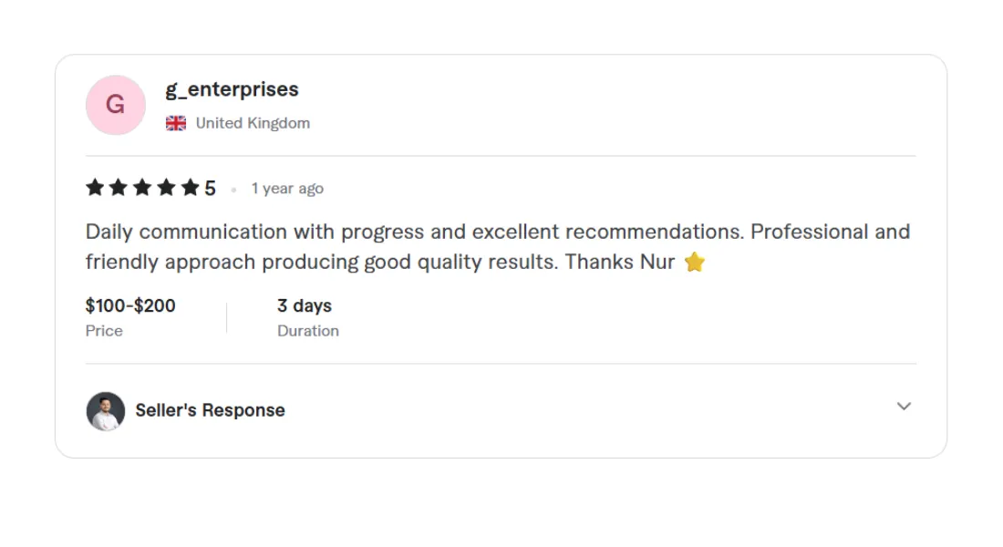Click the pink G avatar circle
1003x547 pixels.
click(x=115, y=105)
